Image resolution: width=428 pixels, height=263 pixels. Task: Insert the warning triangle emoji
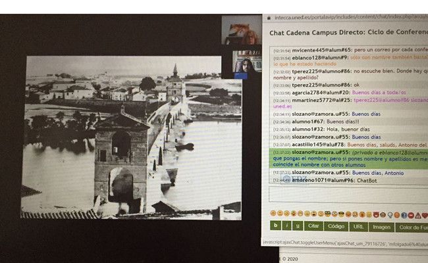pyautogui.click(x=417, y=214)
